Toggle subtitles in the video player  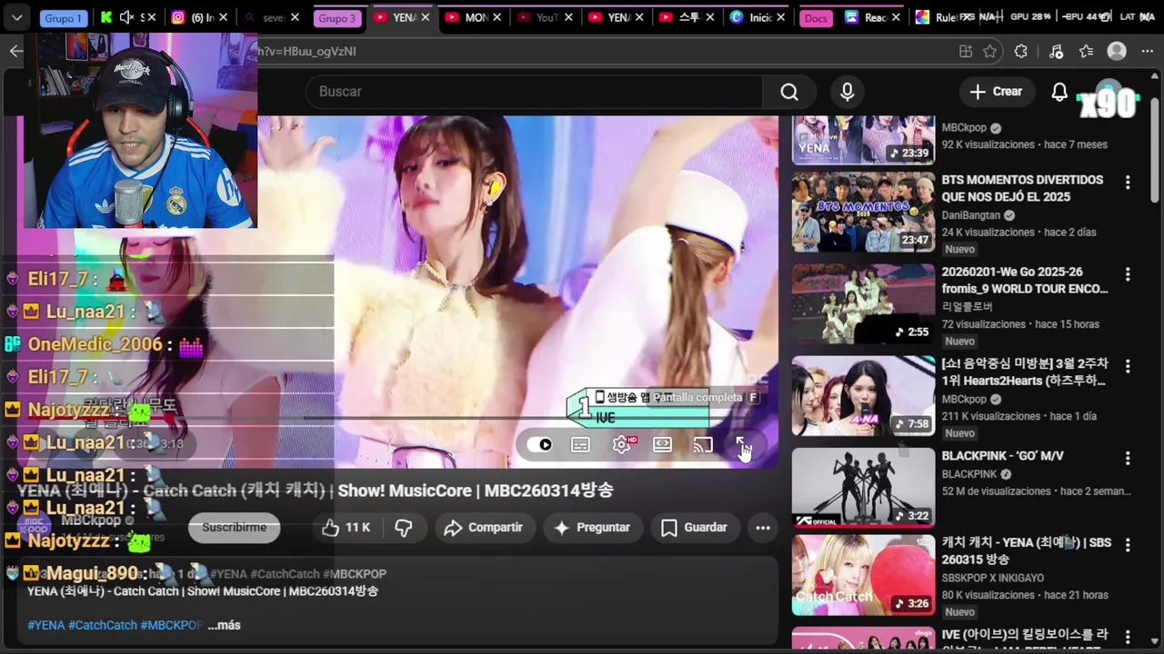pos(580,445)
